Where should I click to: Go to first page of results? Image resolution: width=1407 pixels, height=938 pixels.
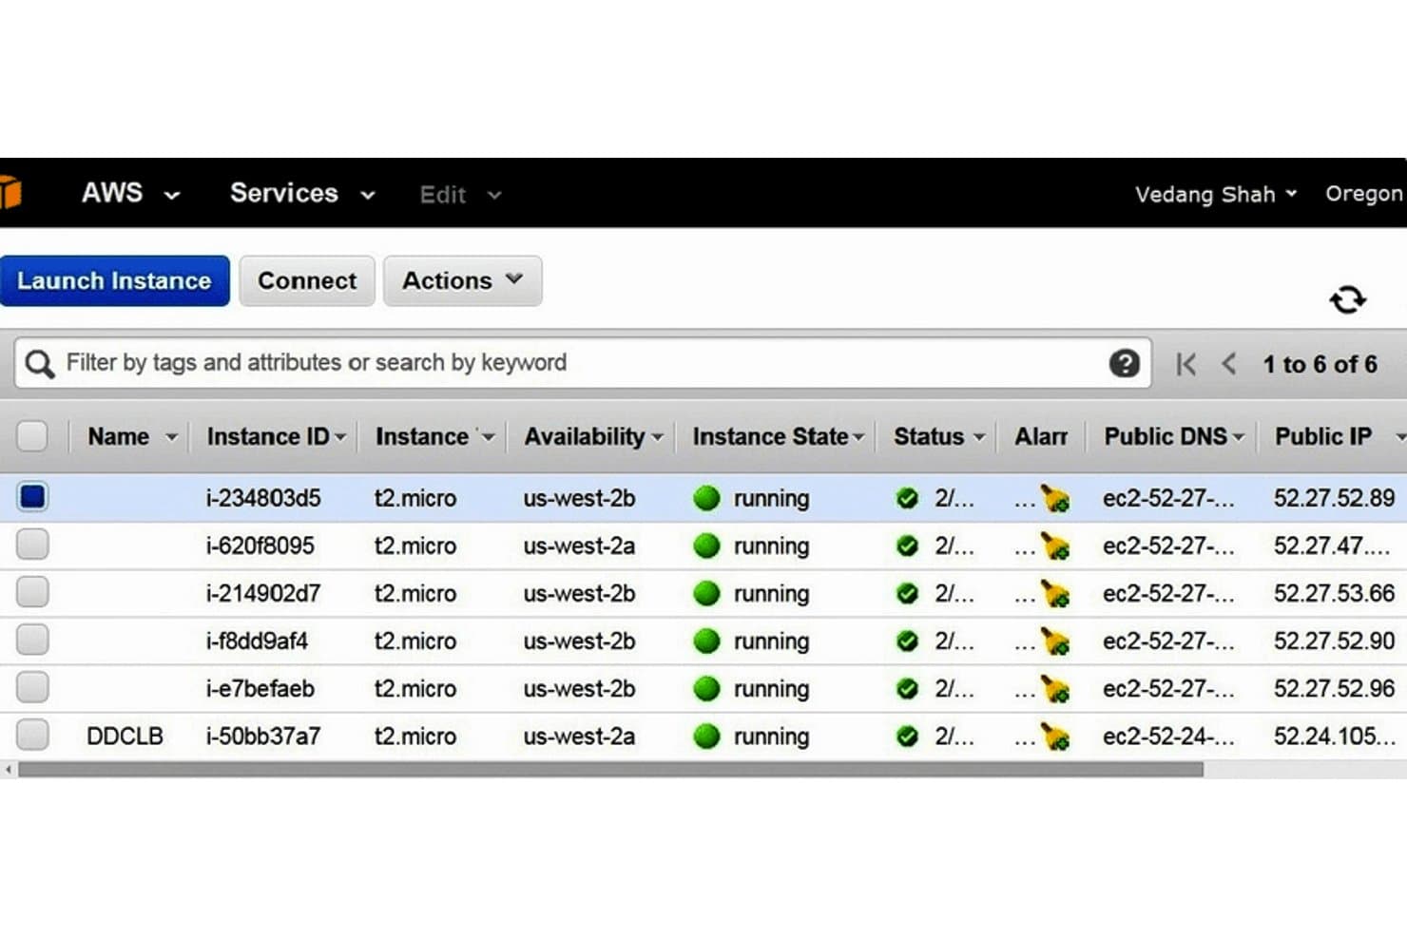[x=1185, y=364]
